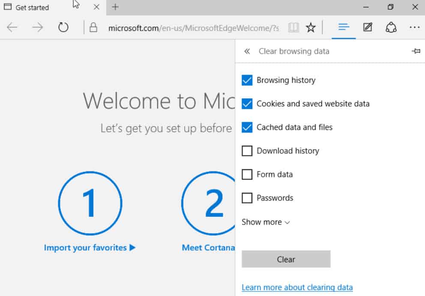Refresh the page with the reload icon
This screenshot has width=425, height=296.
pos(63,27)
